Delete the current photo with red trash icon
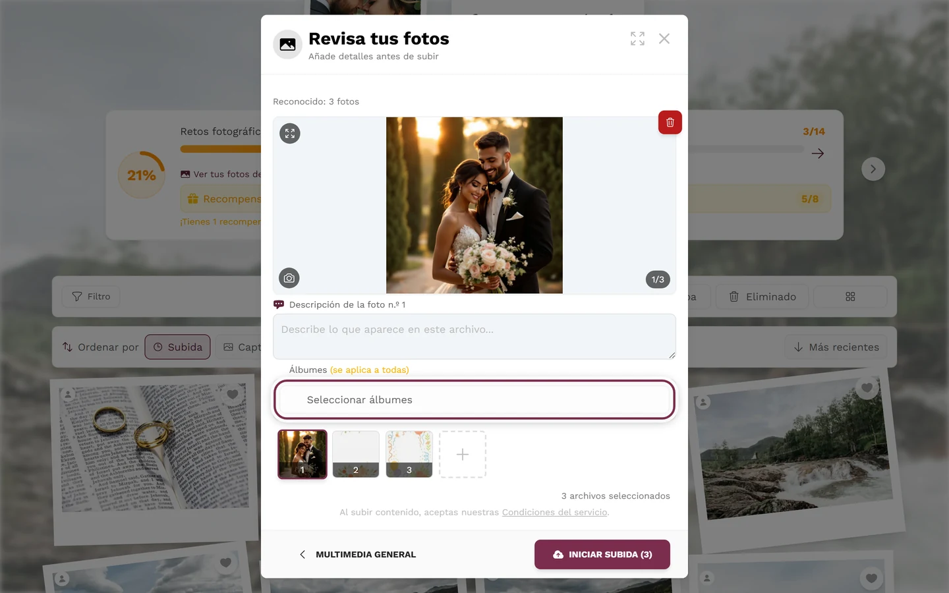The width and height of the screenshot is (949, 593). [x=670, y=123]
